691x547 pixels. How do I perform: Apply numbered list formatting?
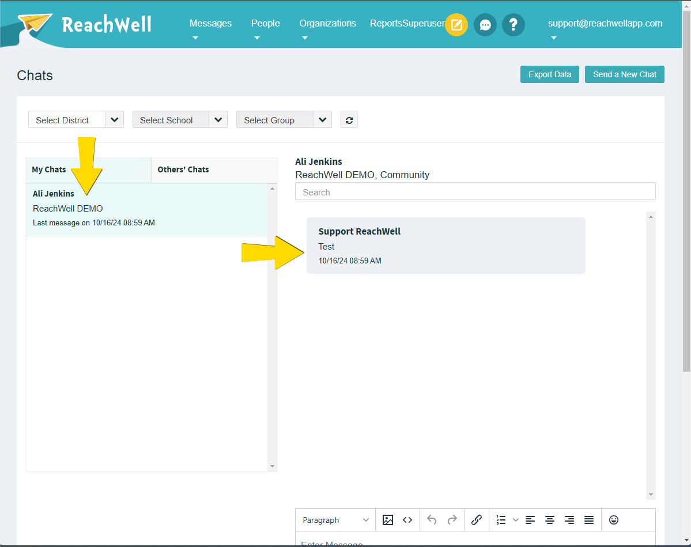click(501, 520)
